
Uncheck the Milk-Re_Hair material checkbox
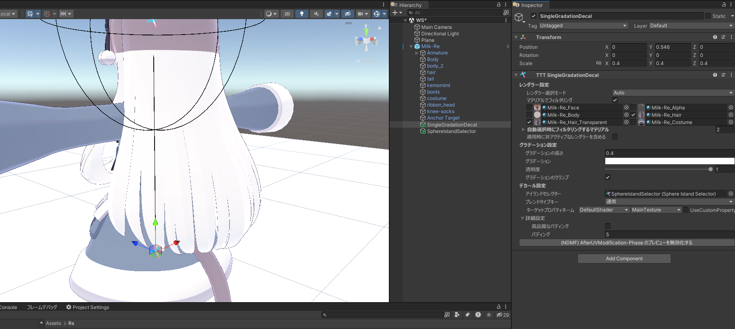click(x=633, y=115)
